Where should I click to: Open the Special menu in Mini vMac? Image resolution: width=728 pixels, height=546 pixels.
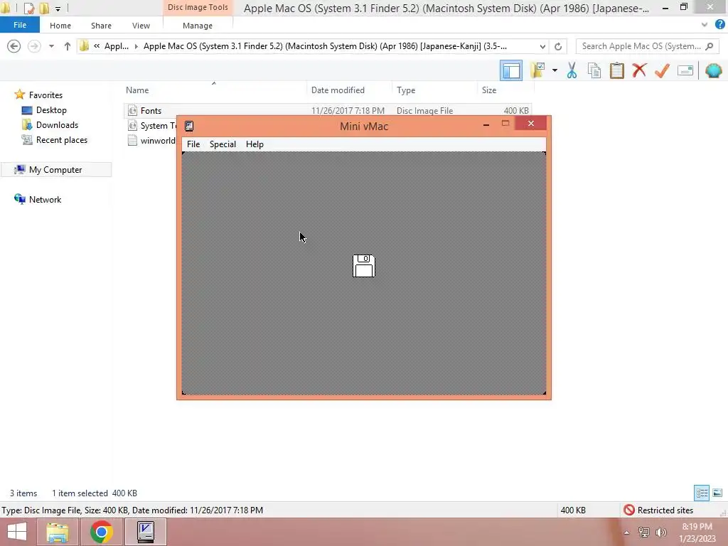click(x=223, y=144)
